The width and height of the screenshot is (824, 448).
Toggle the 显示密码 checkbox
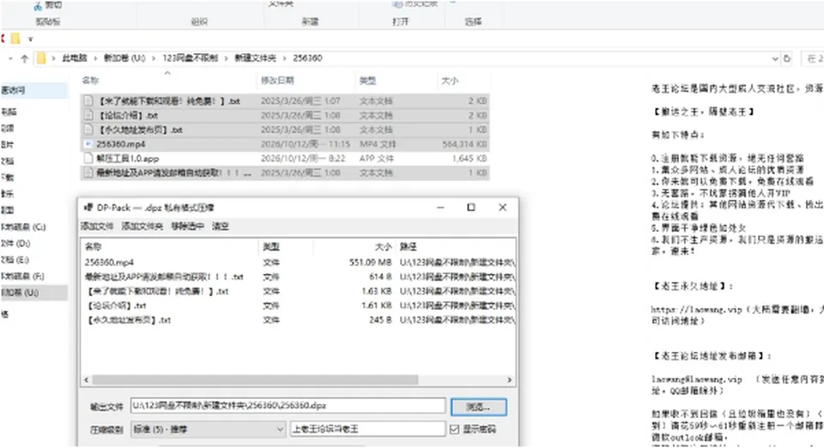click(455, 429)
